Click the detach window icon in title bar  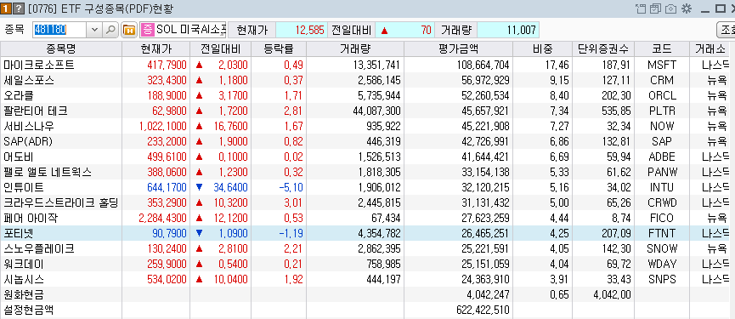click(641, 9)
